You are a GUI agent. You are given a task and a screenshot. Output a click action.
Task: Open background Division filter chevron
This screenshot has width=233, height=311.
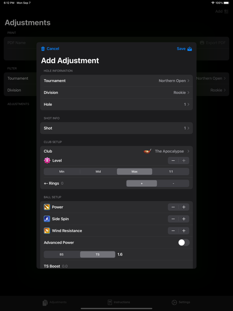(x=225, y=90)
